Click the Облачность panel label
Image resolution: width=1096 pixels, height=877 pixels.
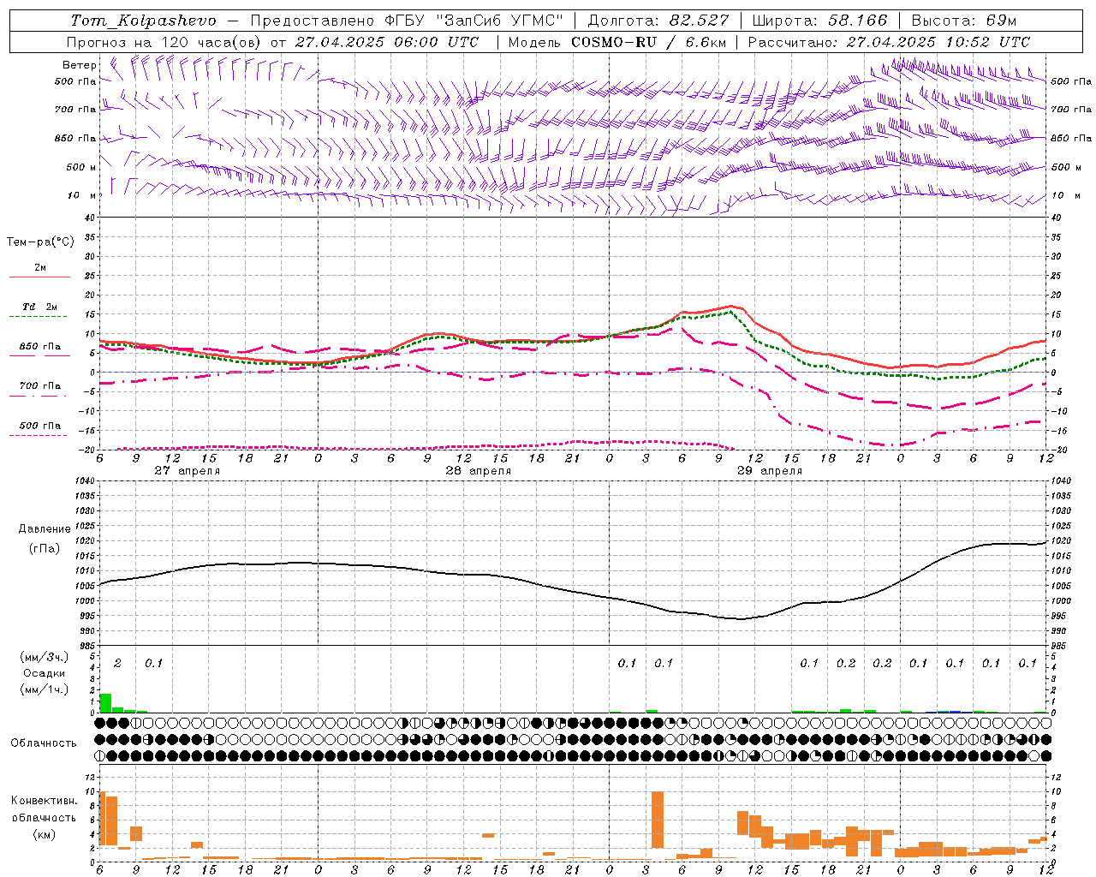click(44, 743)
